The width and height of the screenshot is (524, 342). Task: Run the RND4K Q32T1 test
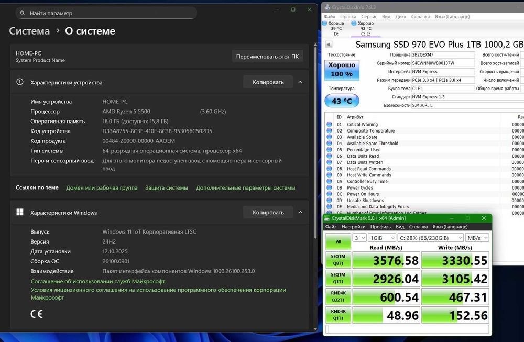[338, 296]
